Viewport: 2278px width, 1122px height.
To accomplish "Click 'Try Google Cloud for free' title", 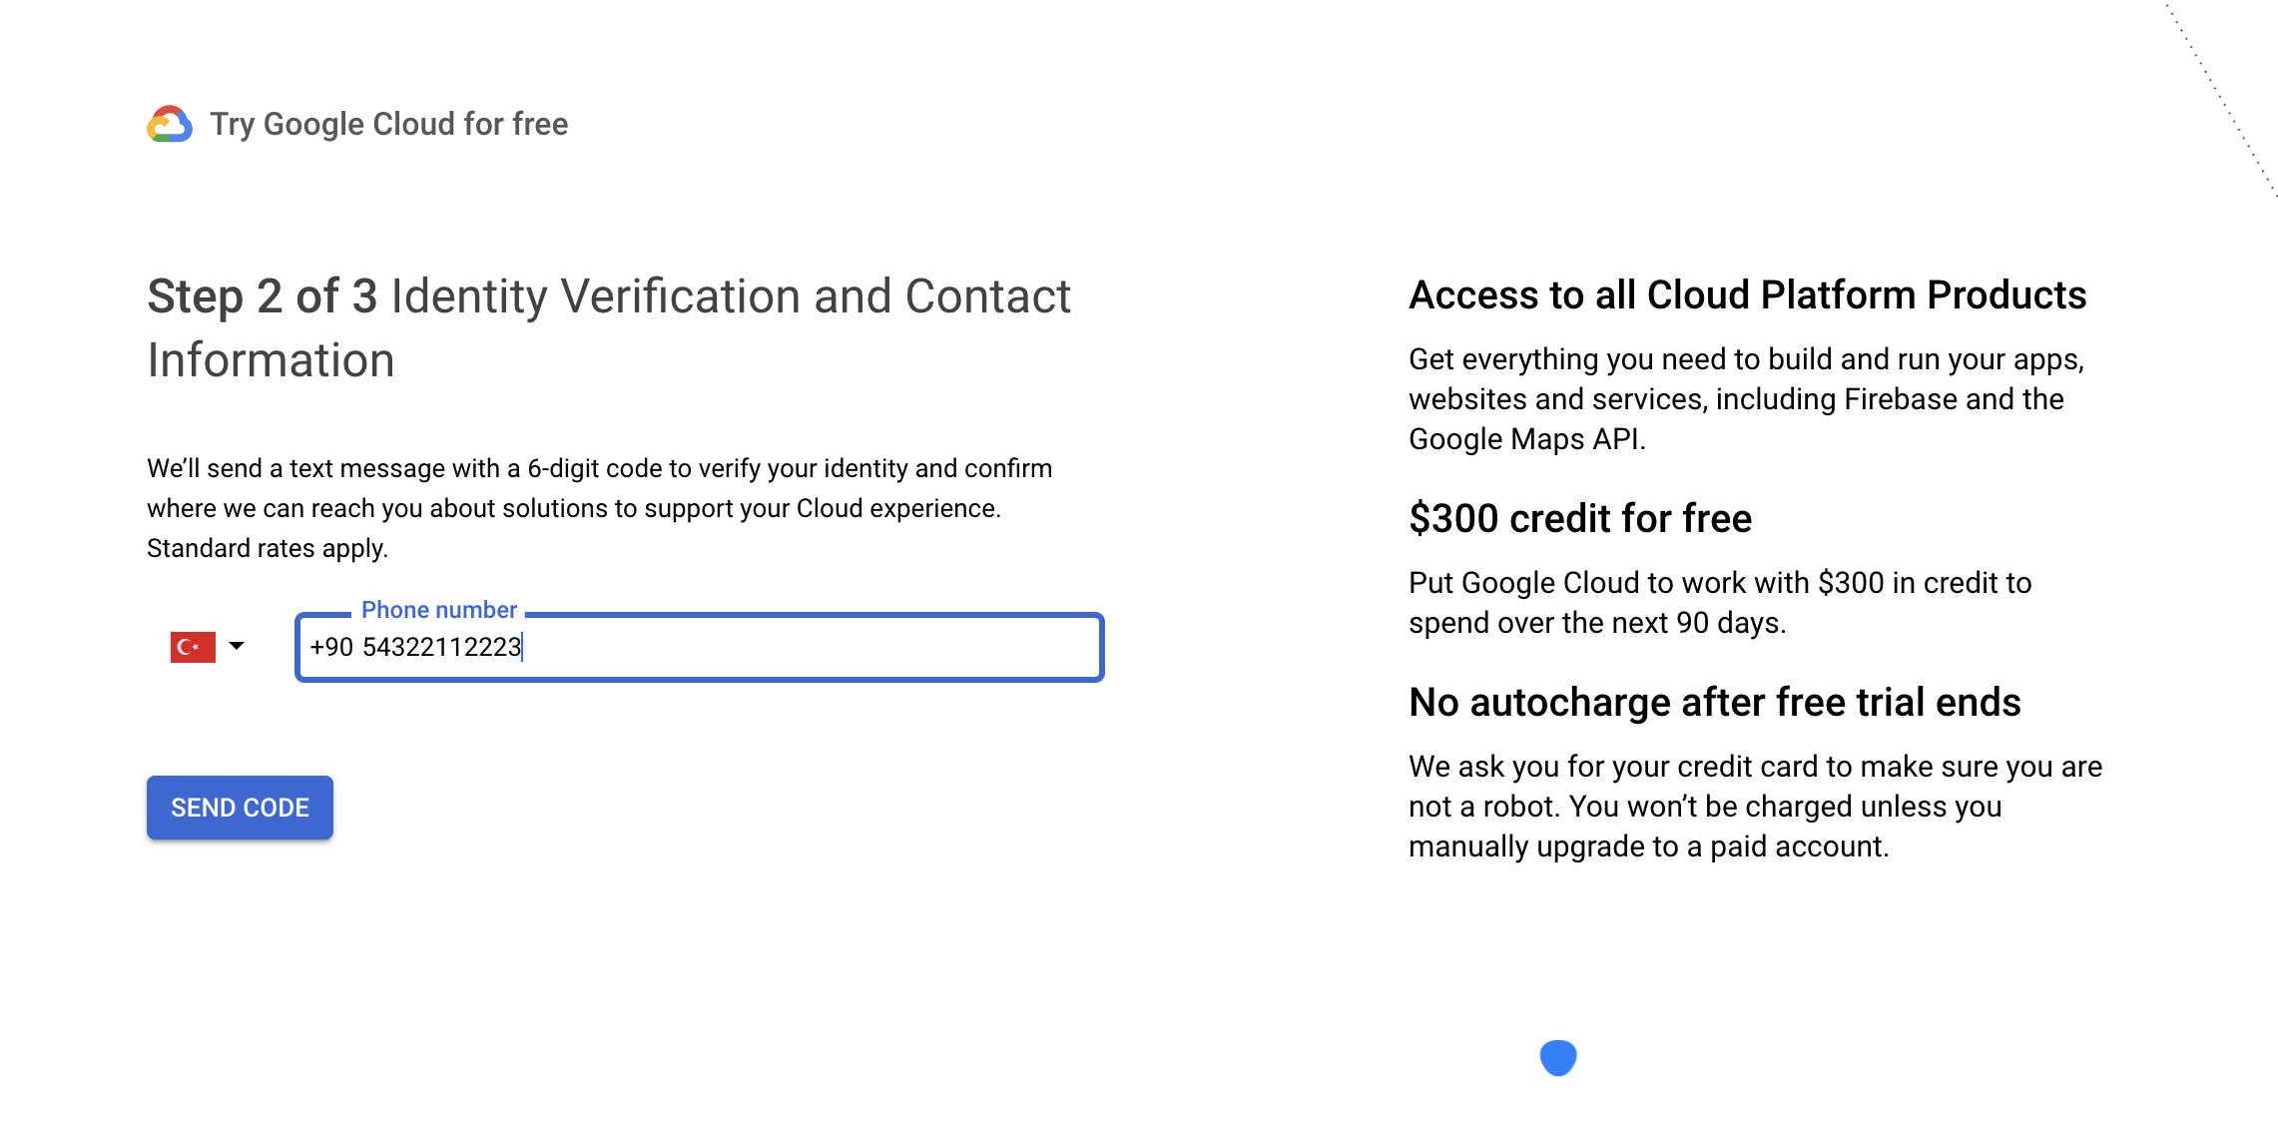I will 388,124.
